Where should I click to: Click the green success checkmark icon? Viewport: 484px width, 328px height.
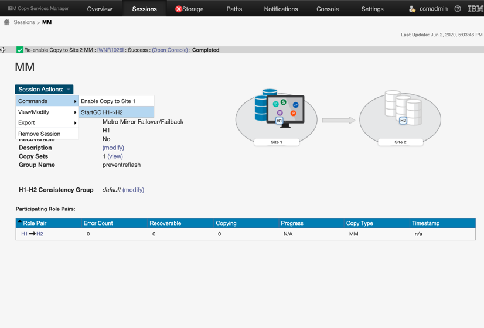pos(20,50)
